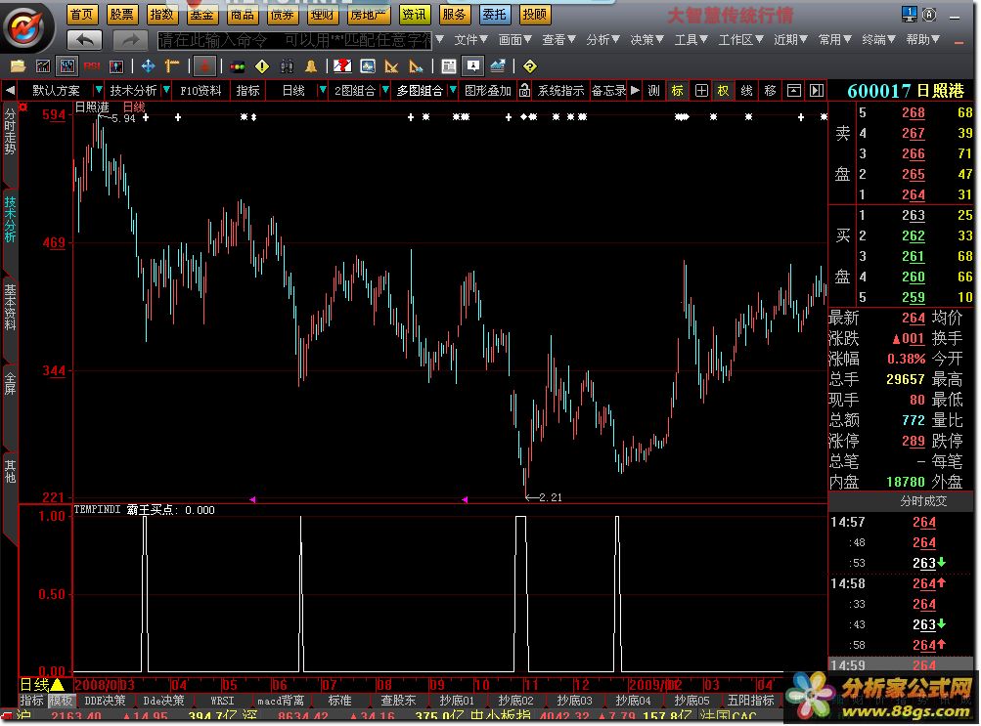
Task: Open the yellow diamond help question icon
Action: (530, 65)
